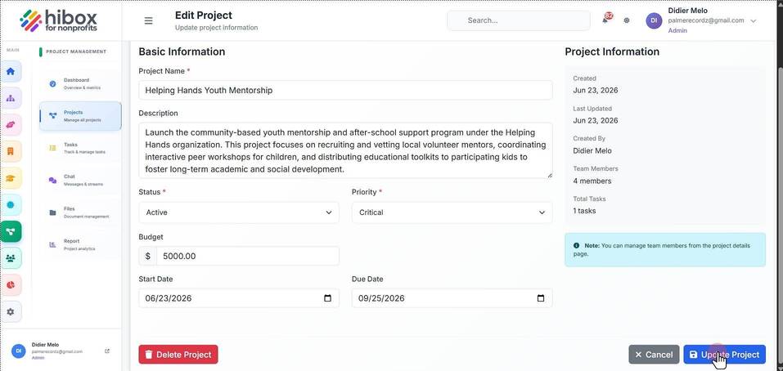Click the pie chart icon in rail

pos(11,284)
